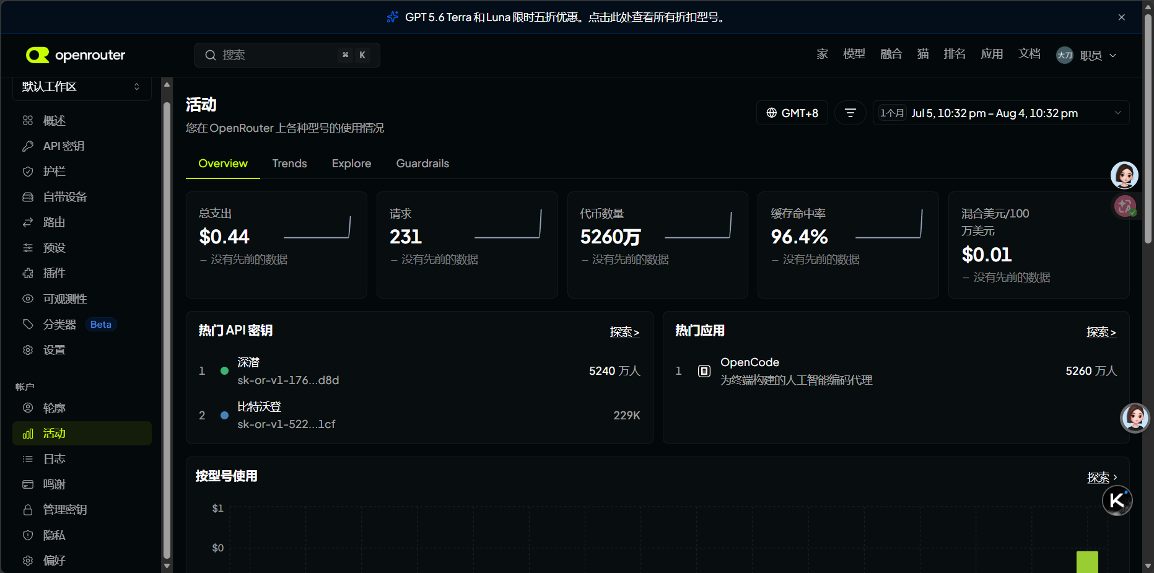Click the 代币数量 5260万 card
This screenshot has width=1154, height=573.
658,245
